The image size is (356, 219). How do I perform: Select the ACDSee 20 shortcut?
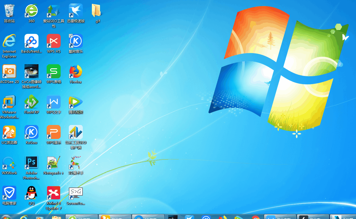[x=9, y=72]
